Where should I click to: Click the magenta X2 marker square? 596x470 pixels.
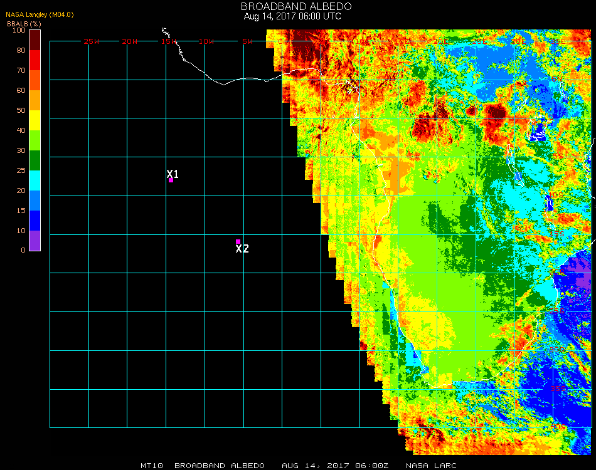tap(238, 241)
